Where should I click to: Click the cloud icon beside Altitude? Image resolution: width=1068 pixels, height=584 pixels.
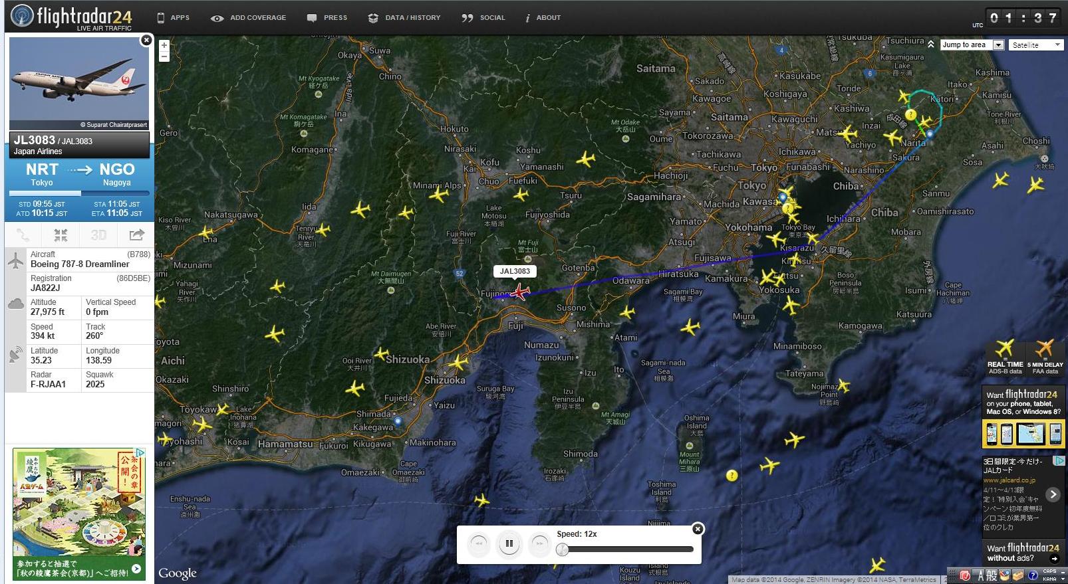tap(15, 304)
